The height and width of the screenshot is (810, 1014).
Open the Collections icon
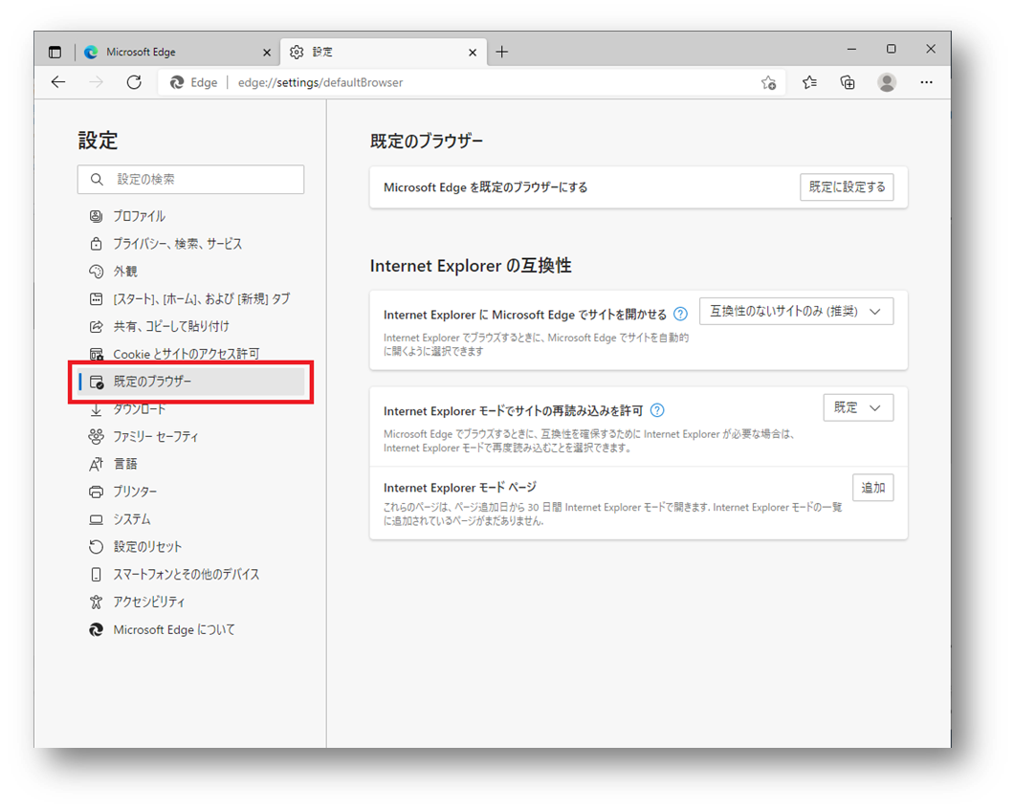(848, 82)
